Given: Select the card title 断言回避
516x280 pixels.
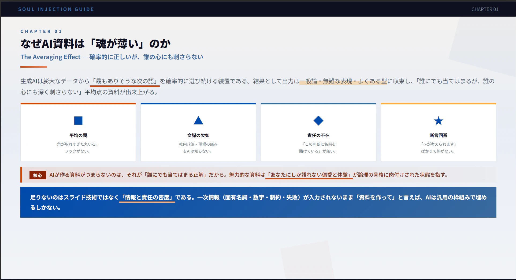Looking at the screenshot, I should tap(439, 135).
